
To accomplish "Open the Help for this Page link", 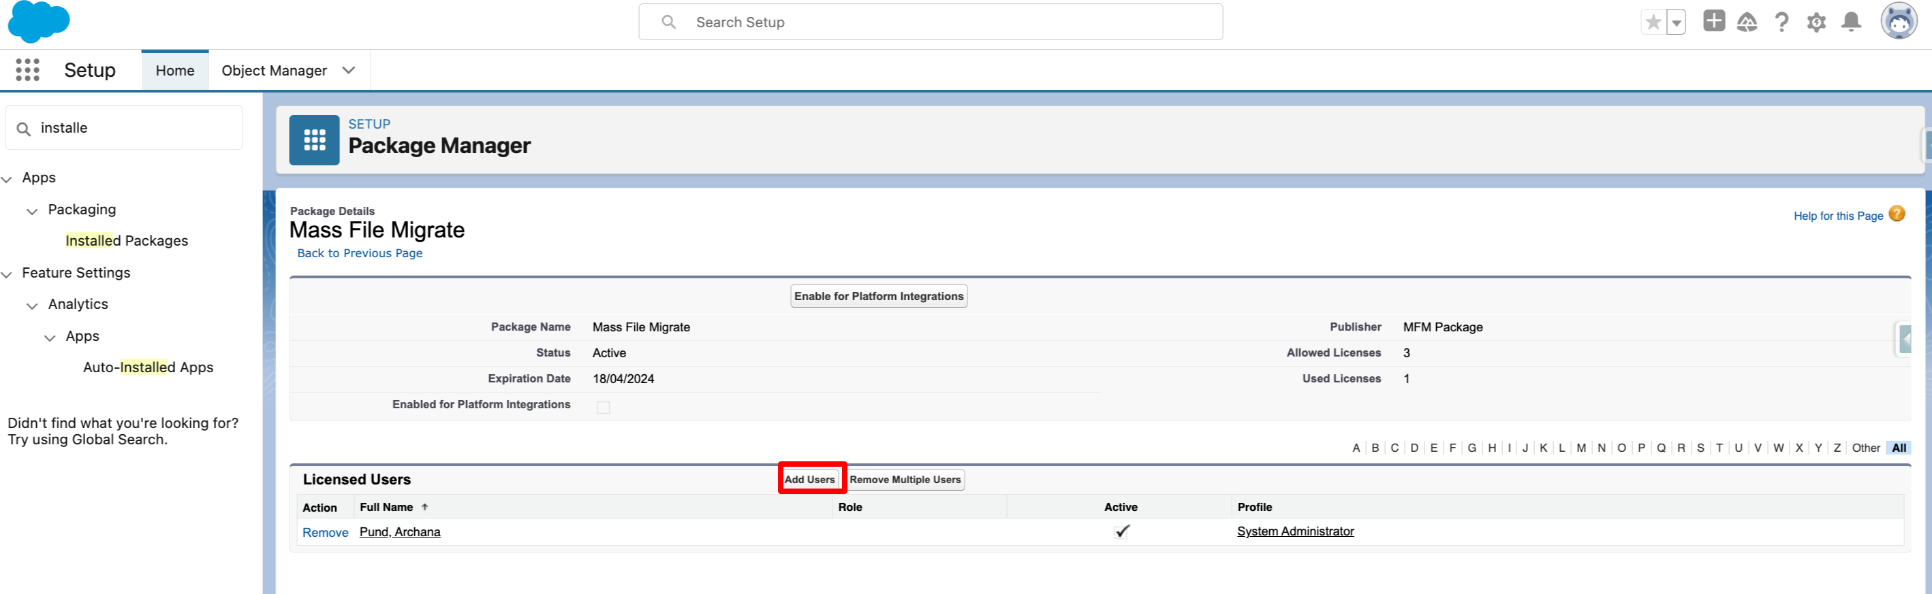I will pyautogui.click(x=1837, y=216).
